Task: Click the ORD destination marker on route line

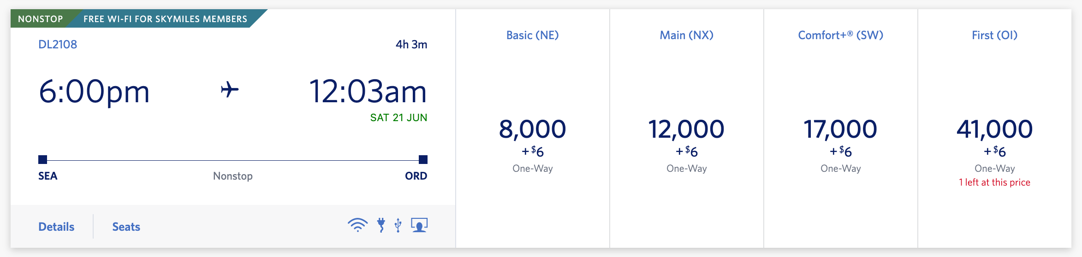Action: [422, 160]
